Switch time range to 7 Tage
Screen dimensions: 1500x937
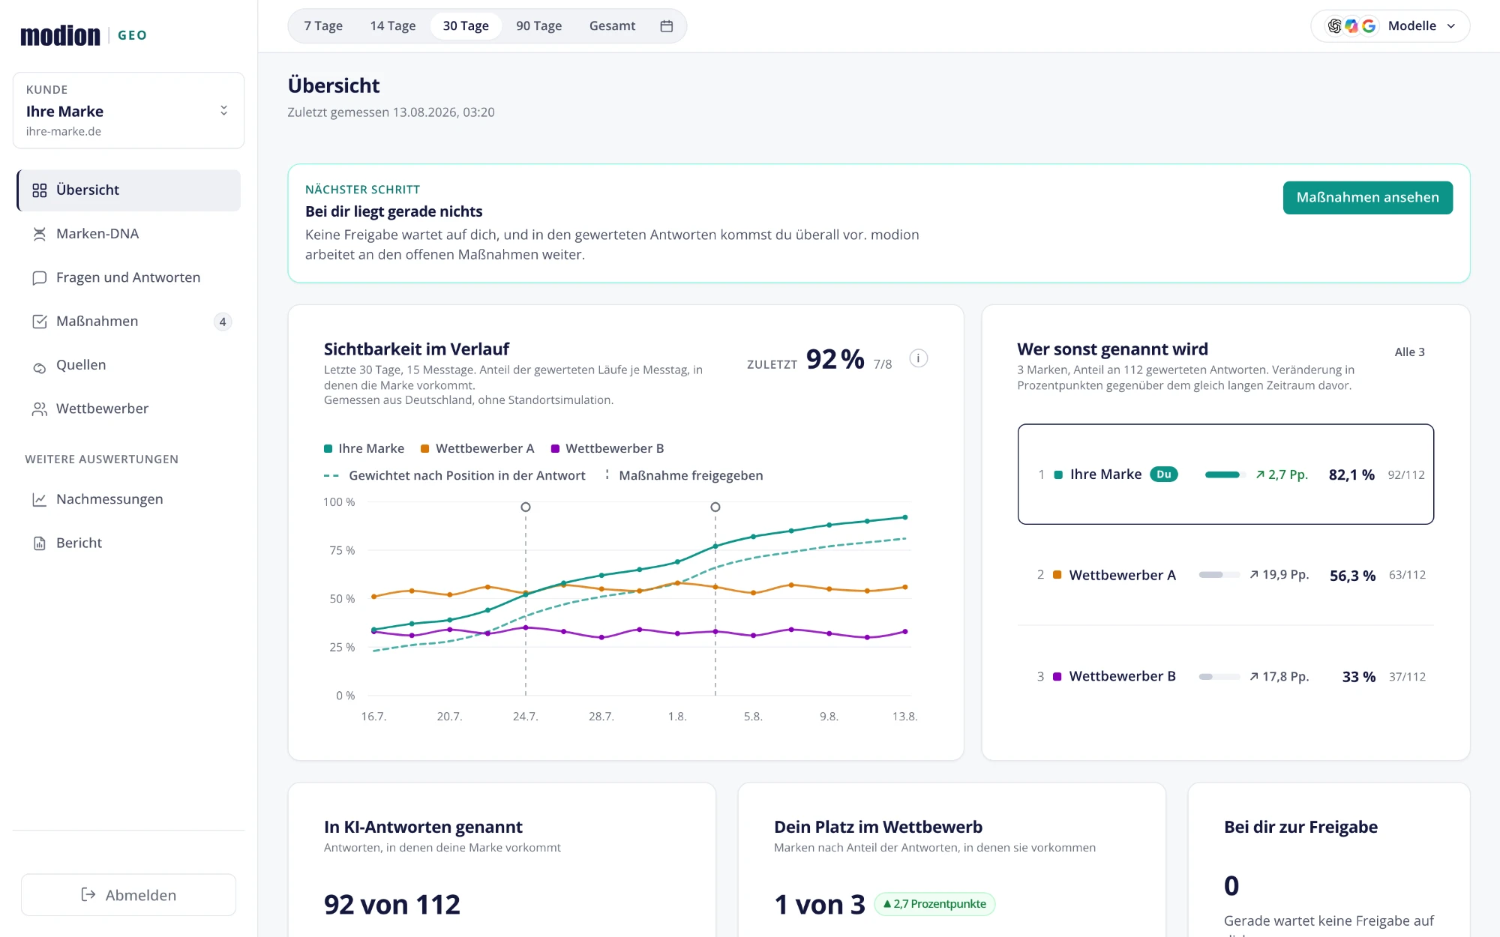coord(323,26)
